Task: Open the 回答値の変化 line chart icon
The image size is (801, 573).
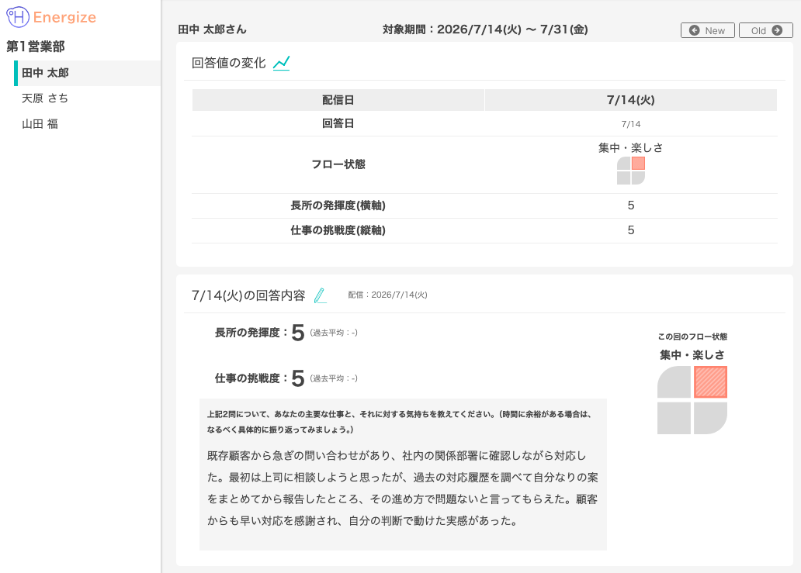Action: click(x=282, y=64)
